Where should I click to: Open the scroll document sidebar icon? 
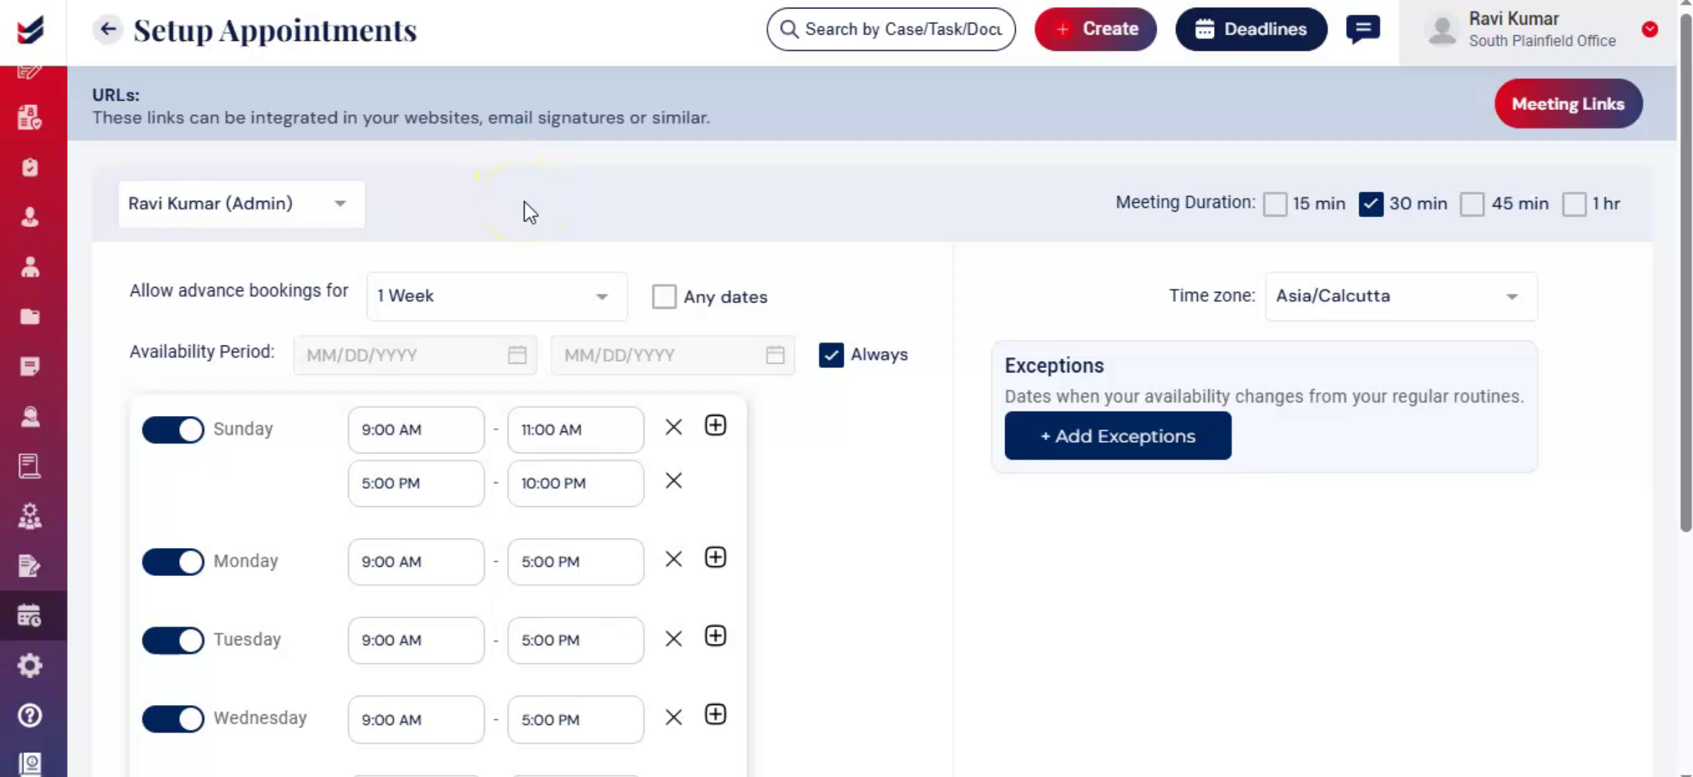point(30,466)
